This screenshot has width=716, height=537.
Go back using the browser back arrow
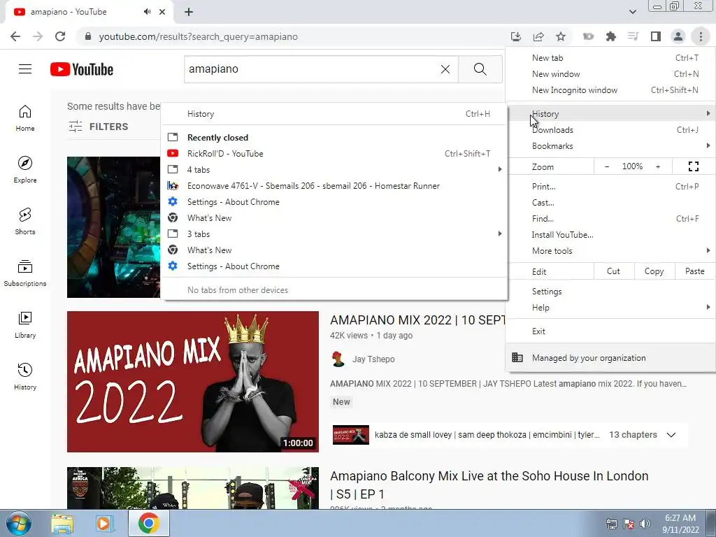click(x=15, y=36)
